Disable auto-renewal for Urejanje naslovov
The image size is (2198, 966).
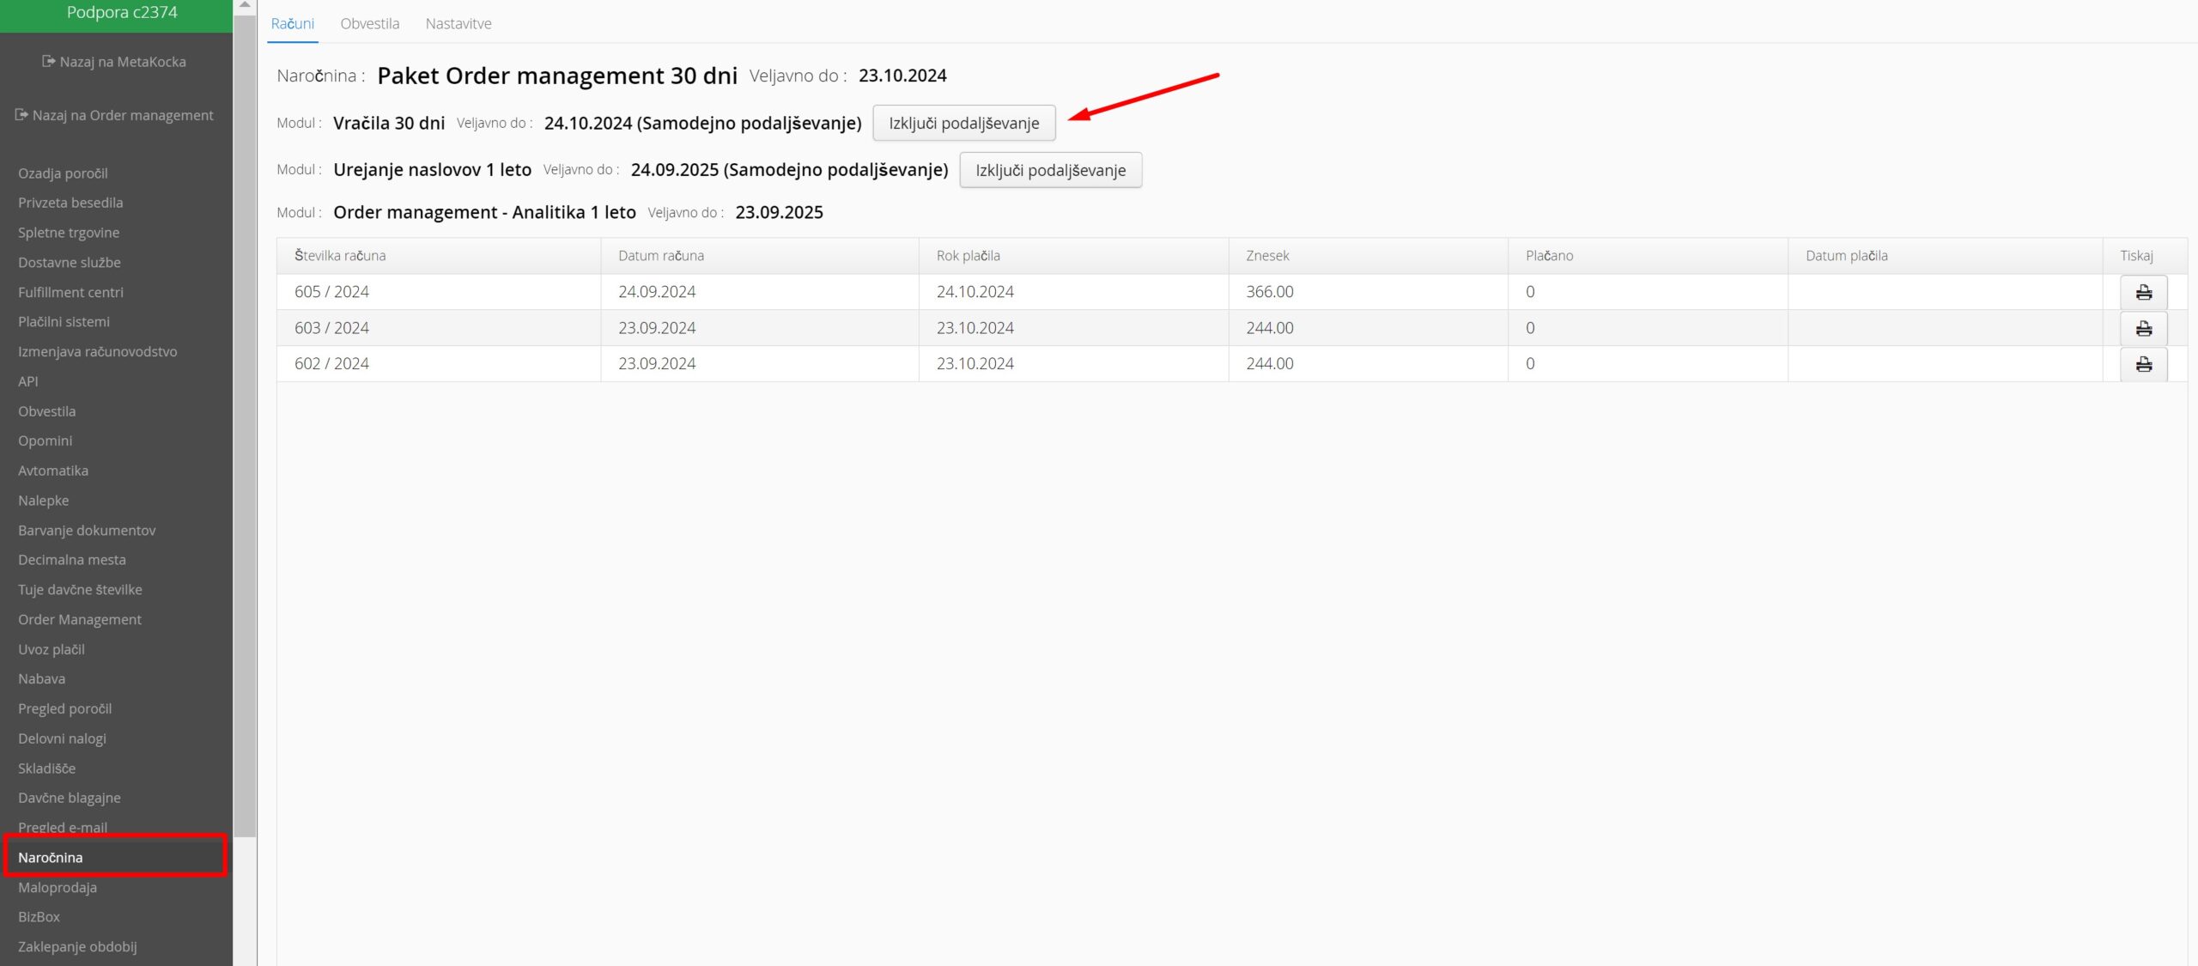[1050, 170]
